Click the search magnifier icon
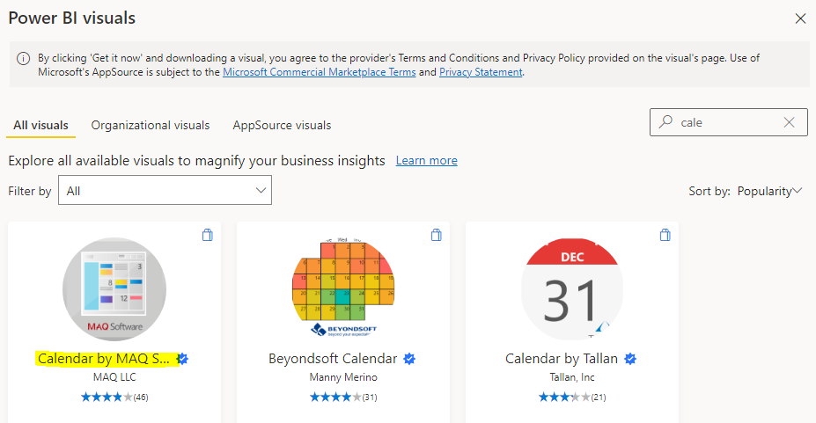 [x=665, y=122]
